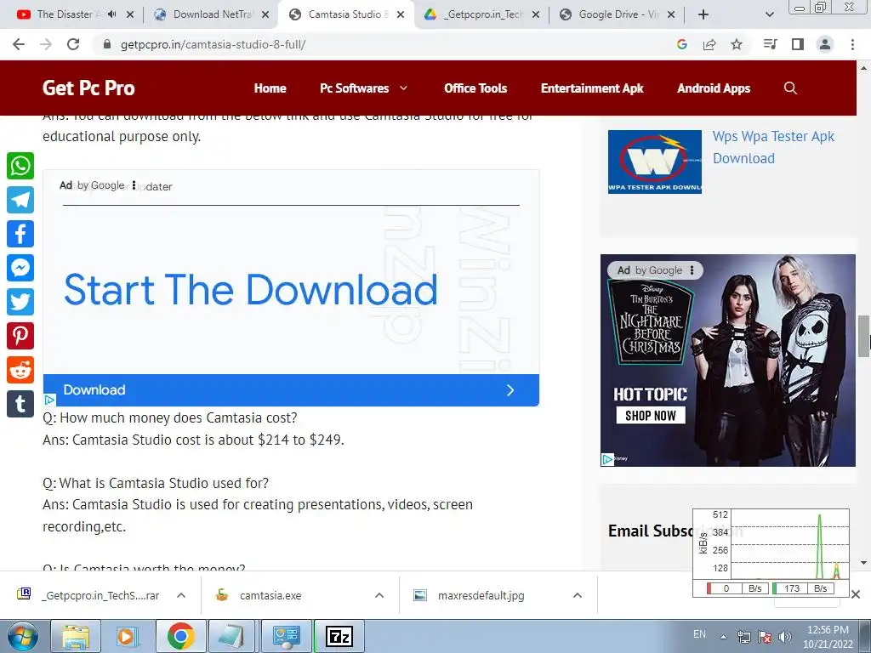Viewport: 871px width, 653px height.
Task: Click the Start The Download ad text
Action: pos(251,290)
